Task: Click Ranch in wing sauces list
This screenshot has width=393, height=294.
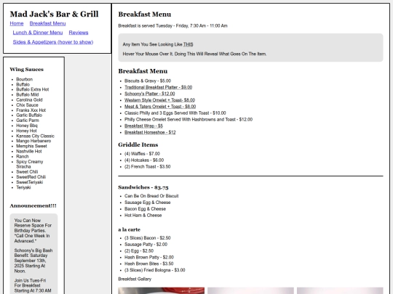Action: point(23,157)
